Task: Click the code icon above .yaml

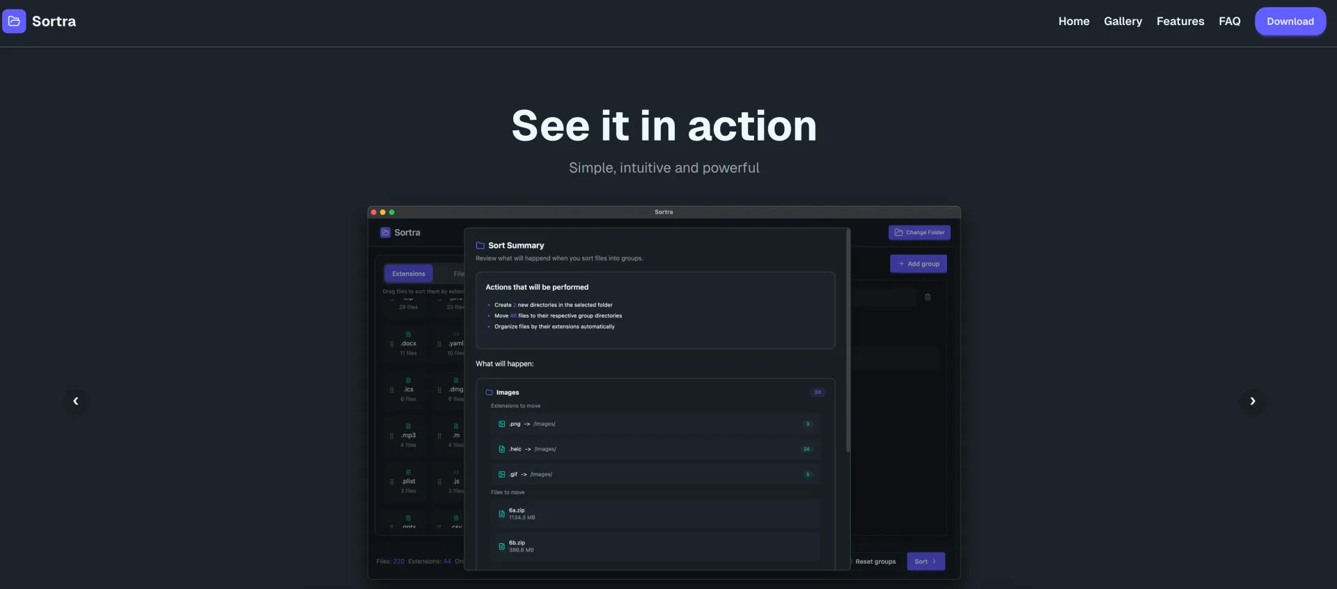Action: (456, 334)
